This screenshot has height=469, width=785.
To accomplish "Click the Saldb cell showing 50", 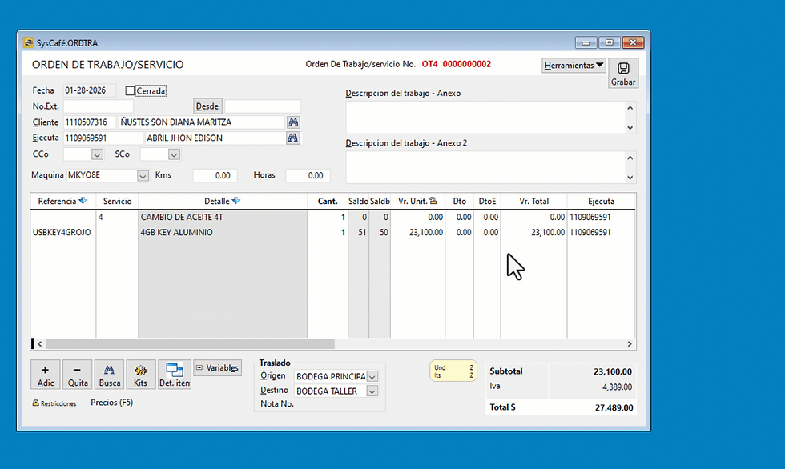I will pyautogui.click(x=380, y=233).
